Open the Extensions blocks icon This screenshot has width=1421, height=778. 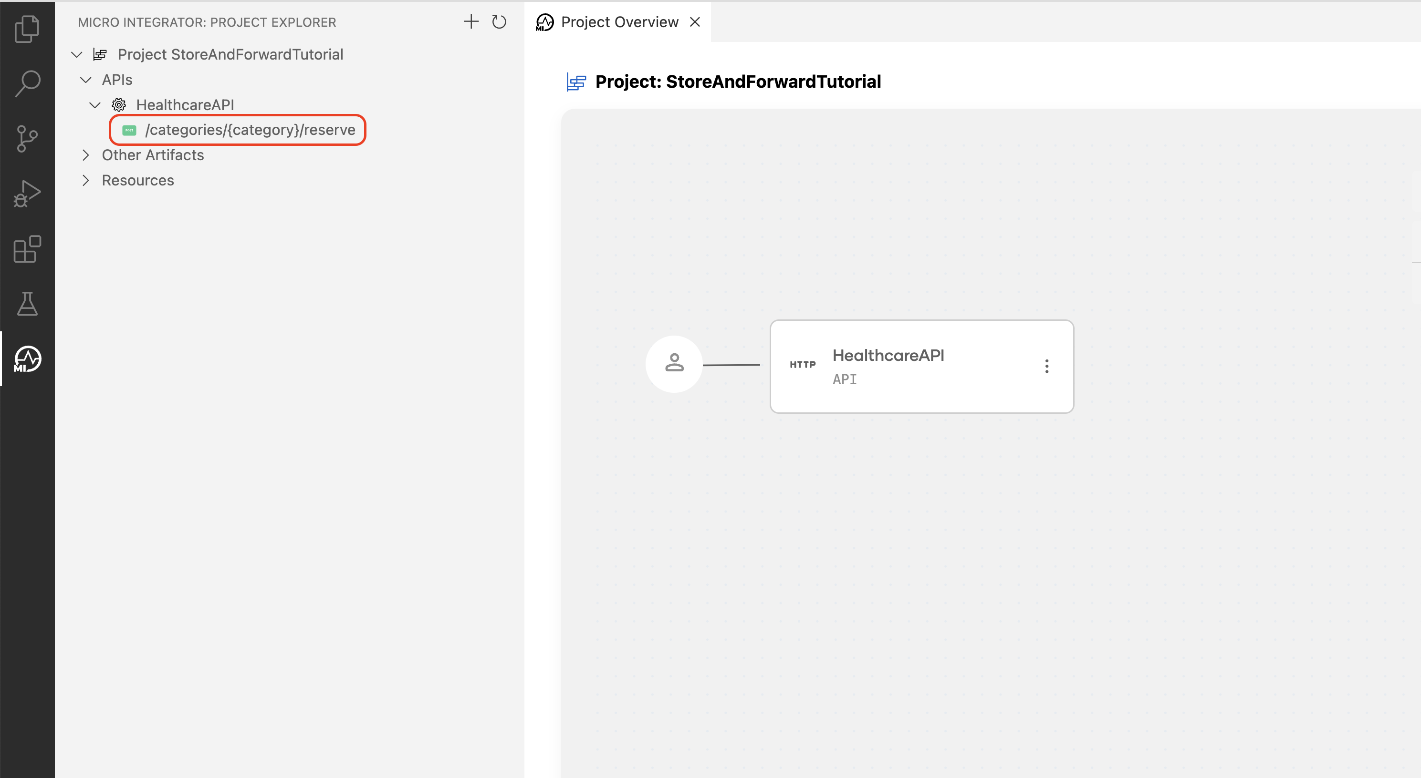click(x=26, y=249)
